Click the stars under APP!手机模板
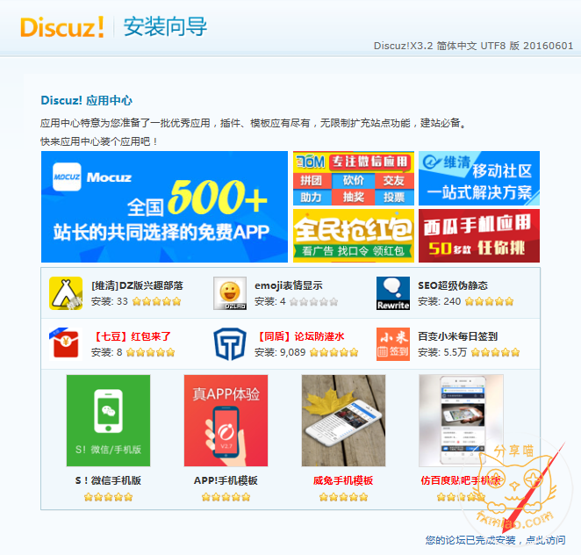 click(226, 497)
